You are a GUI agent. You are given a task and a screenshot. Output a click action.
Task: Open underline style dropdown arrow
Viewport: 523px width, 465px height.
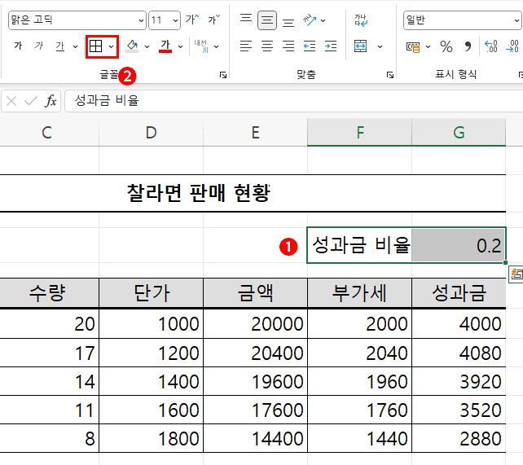[x=75, y=46]
